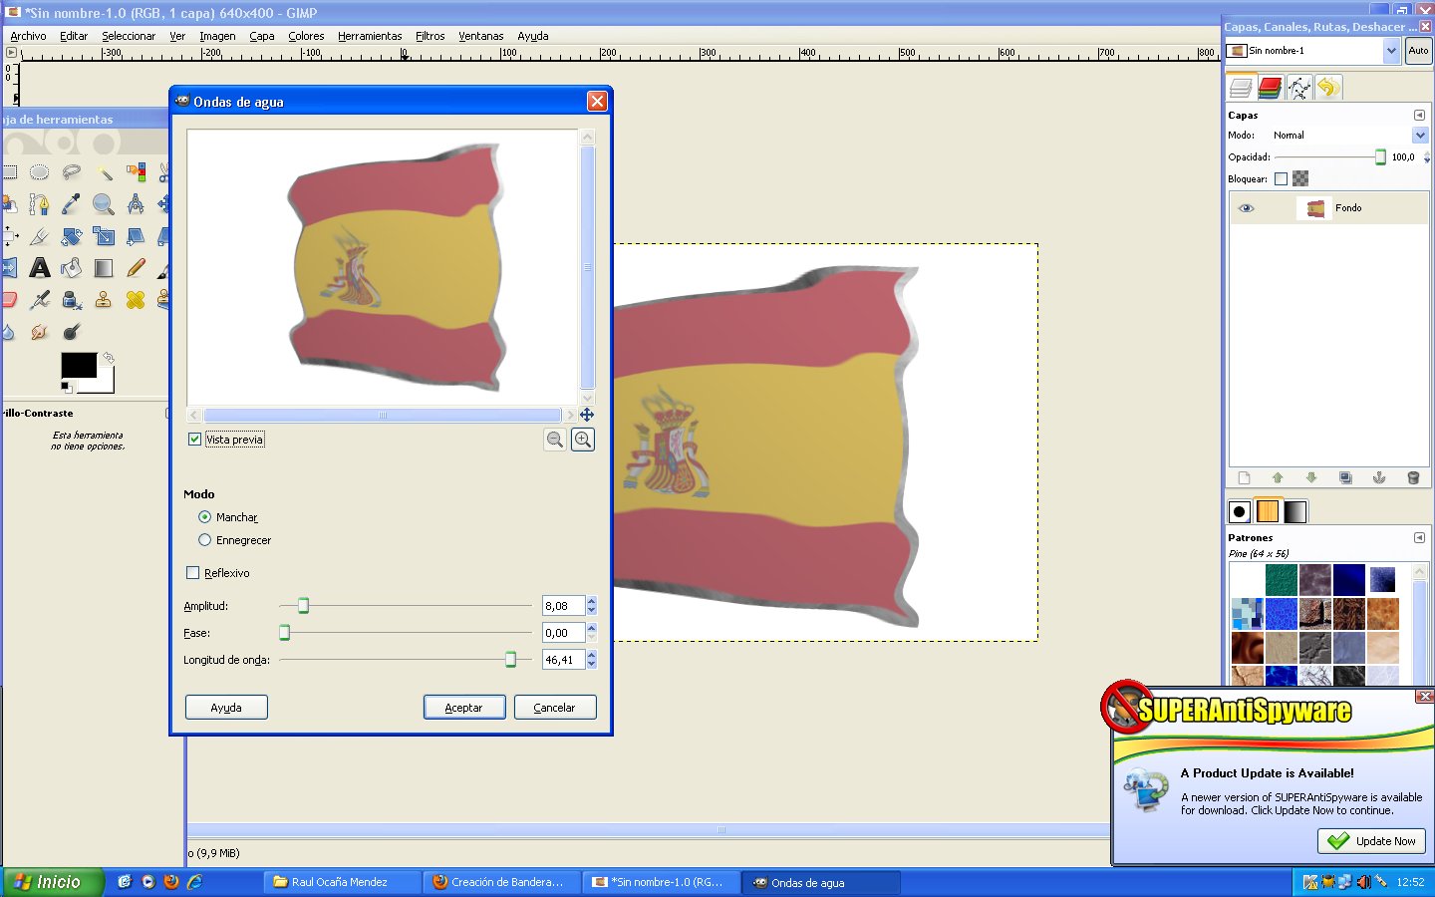The width and height of the screenshot is (1435, 897).
Task: Open the Herramientas menu
Action: tap(370, 36)
